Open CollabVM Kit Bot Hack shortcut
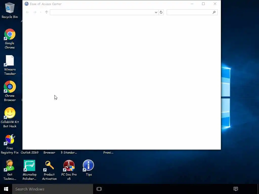This screenshot has width=259, height=194. pyautogui.click(x=10, y=117)
